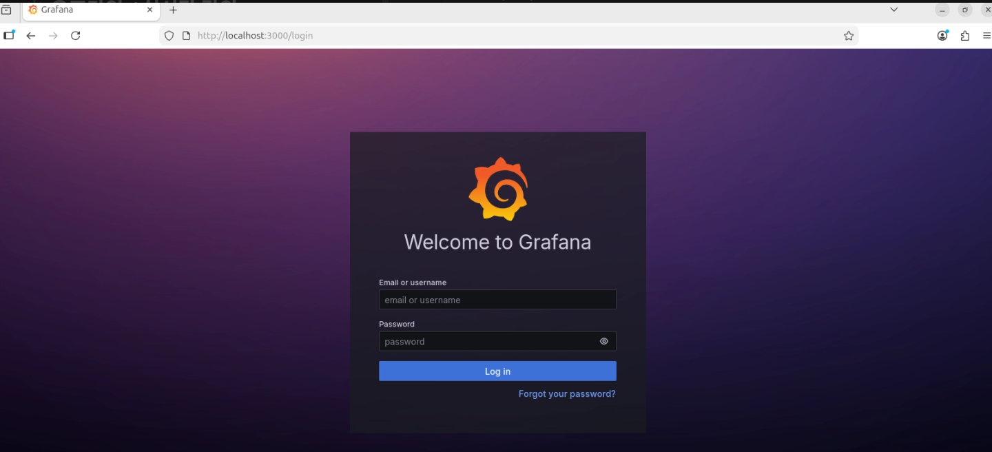Viewport: 992px width, 452px height.
Task: Click the Password label
Action: pos(397,324)
